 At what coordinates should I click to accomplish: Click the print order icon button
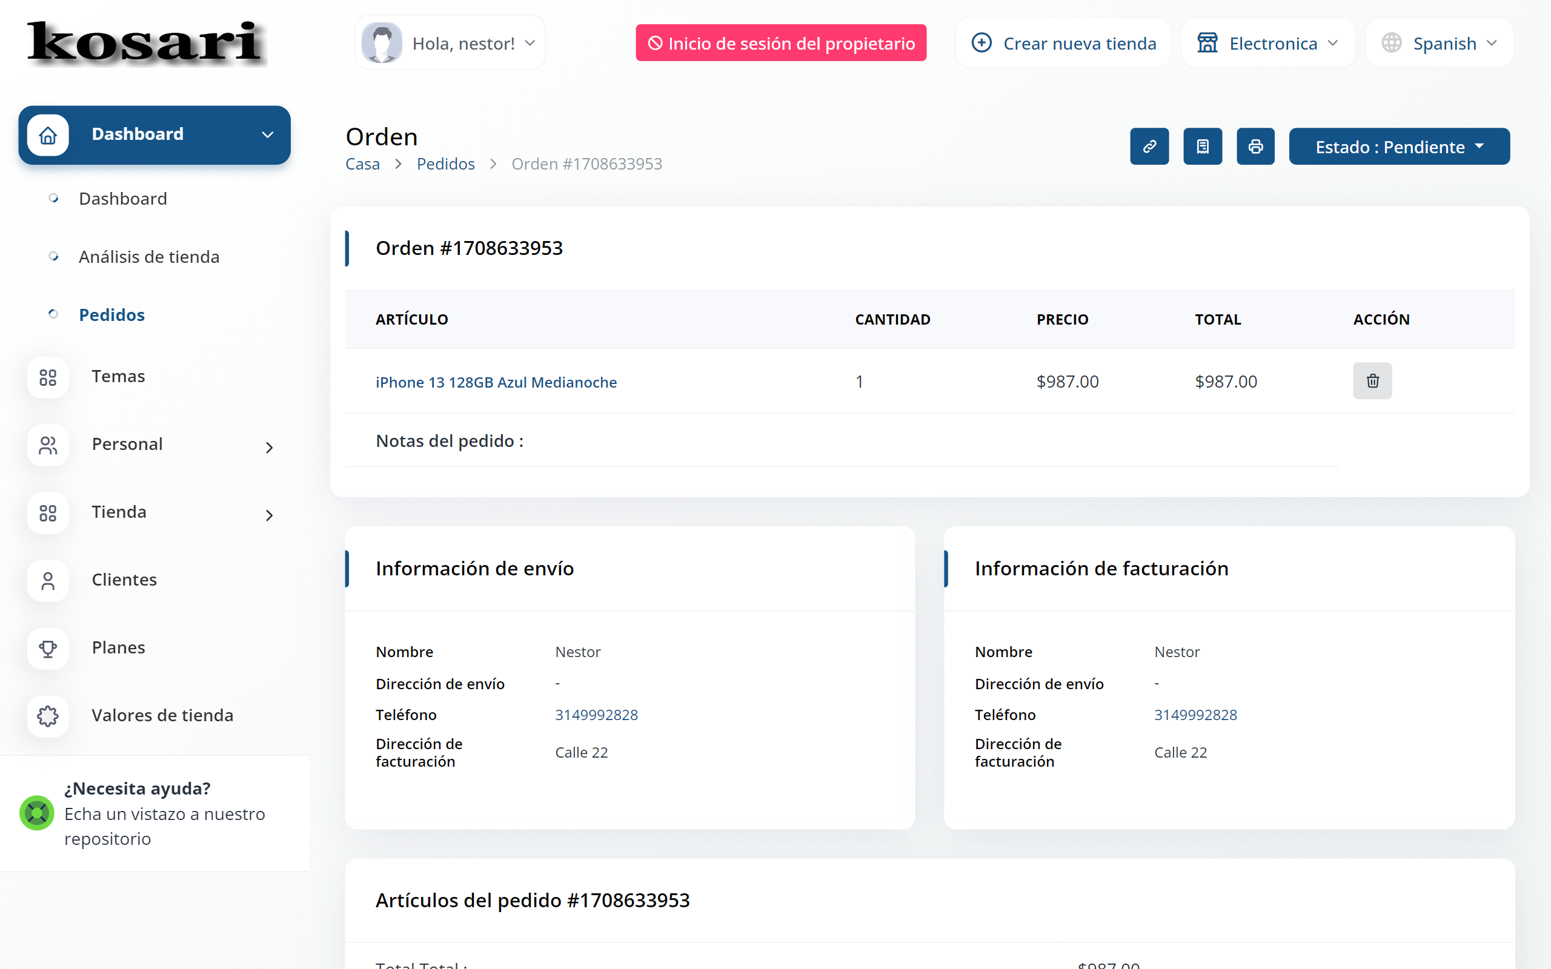1255,146
